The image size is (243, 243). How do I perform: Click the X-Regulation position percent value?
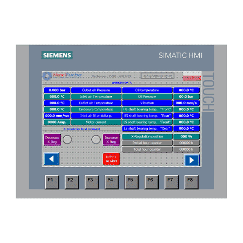(x=187, y=137)
